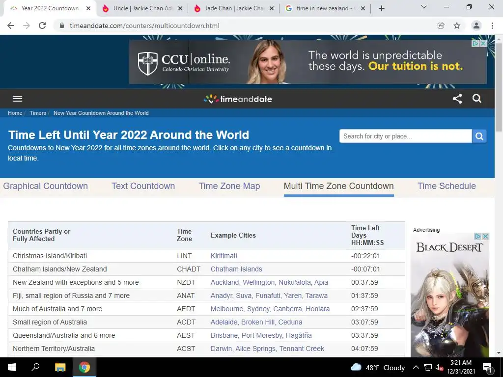The width and height of the screenshot is (503, 377).
Task: Select the NZDT time zone cell
Action: pyautogui.click(x=186, y=282)
